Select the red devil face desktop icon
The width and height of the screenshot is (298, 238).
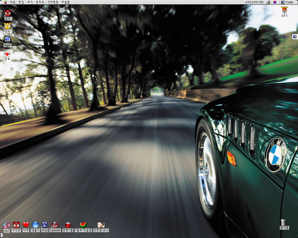[7, 13]
